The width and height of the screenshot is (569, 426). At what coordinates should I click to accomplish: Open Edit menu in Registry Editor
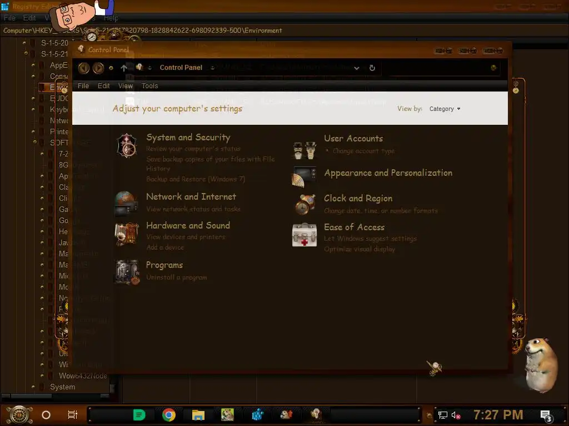(29, 18)
